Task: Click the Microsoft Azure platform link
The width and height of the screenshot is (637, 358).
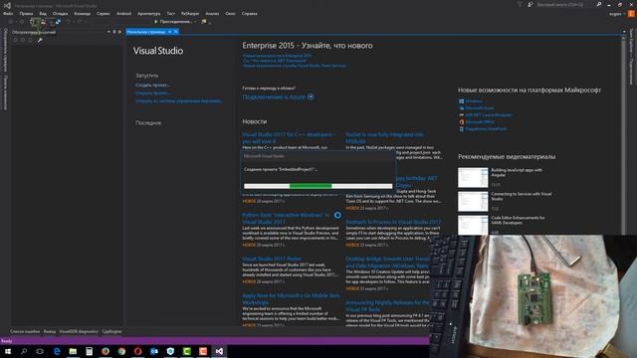Action: (x=480, y=108)
